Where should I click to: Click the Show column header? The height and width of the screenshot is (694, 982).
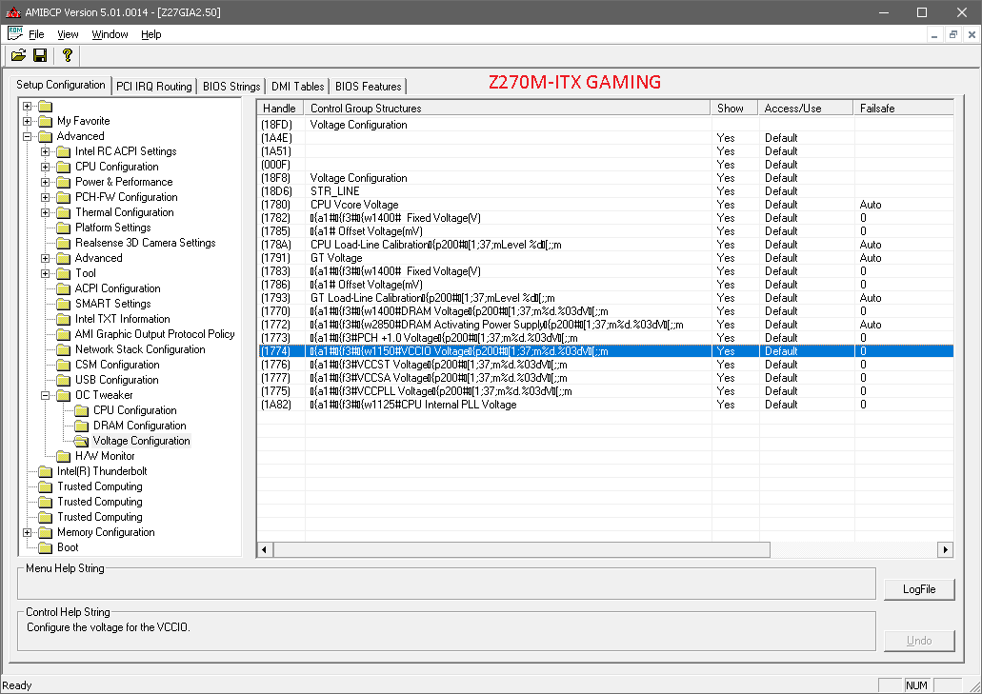tap(734, 109)
